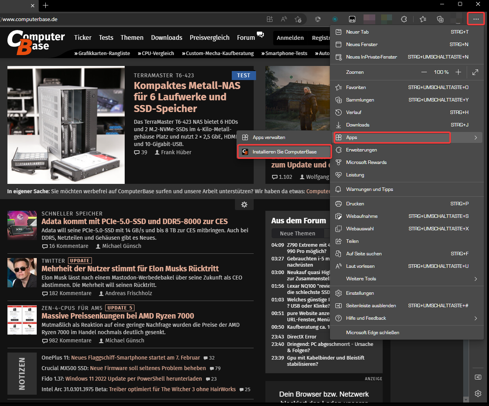The height and width of the screenshot is (406, 489).
Task: Click the Anmelden button
Action: (x=290, y=38)
